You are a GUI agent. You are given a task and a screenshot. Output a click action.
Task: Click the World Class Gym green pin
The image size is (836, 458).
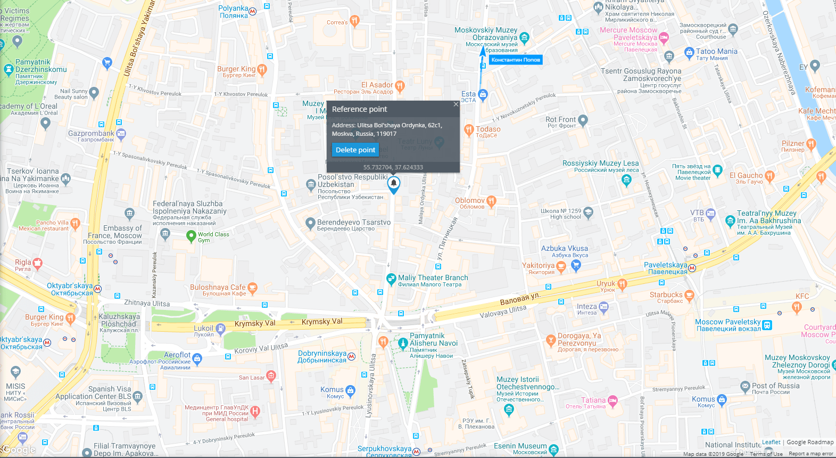click(191, 235)
